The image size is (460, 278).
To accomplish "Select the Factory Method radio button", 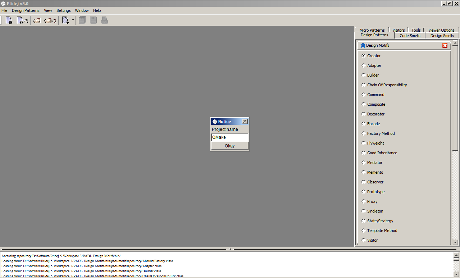I will point(363,133).
